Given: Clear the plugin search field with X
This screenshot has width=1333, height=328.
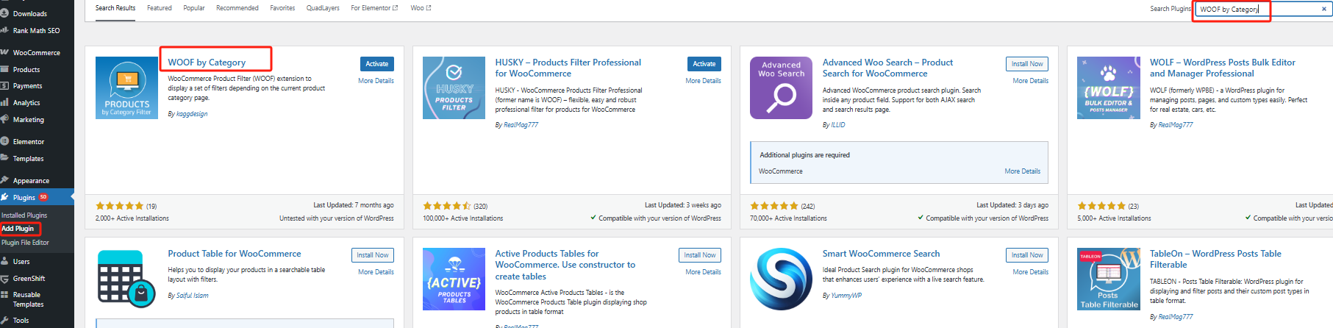Looking at the screenshot, I should click(x=1323, y=9).
